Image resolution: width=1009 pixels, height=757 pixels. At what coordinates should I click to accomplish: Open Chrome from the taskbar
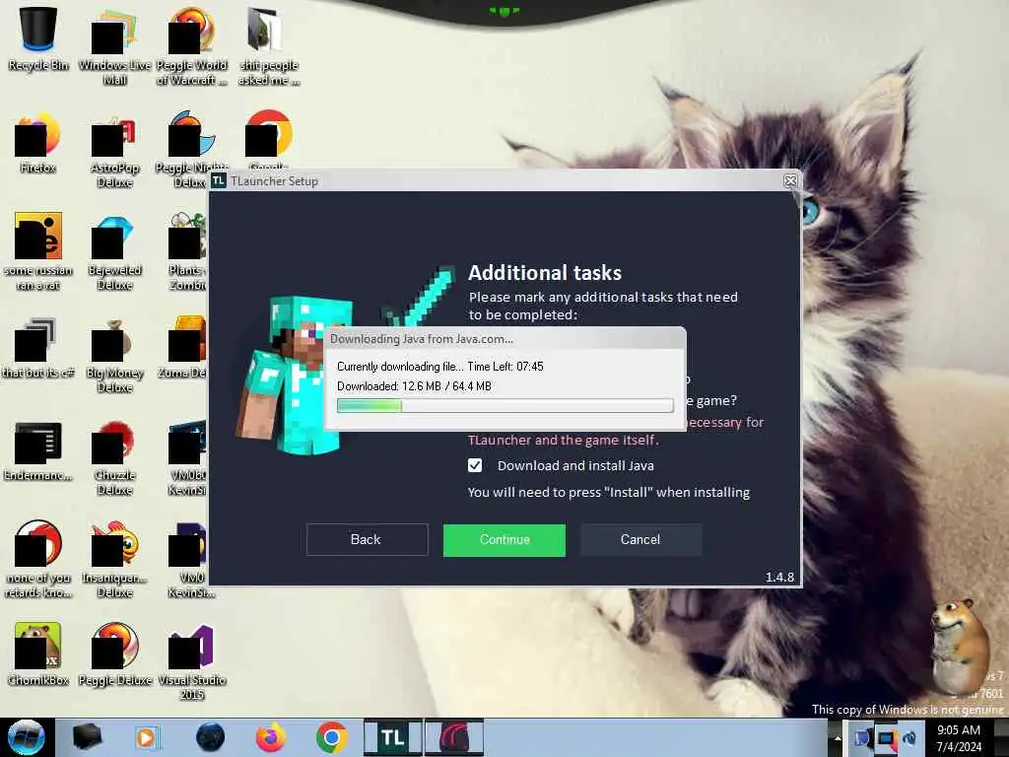click(331, 737)
